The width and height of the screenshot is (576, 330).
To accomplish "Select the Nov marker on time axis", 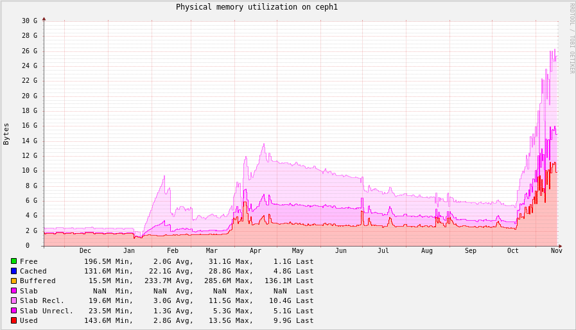I will [556, 251].
